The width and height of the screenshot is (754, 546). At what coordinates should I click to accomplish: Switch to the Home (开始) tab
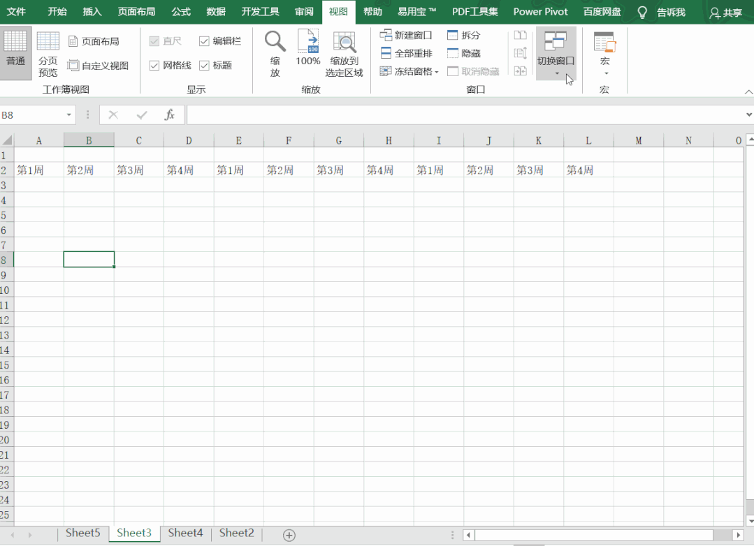coord(57,12)
